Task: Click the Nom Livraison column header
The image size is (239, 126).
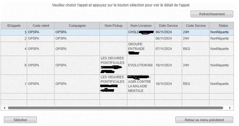Action: (x=141, y=26)
